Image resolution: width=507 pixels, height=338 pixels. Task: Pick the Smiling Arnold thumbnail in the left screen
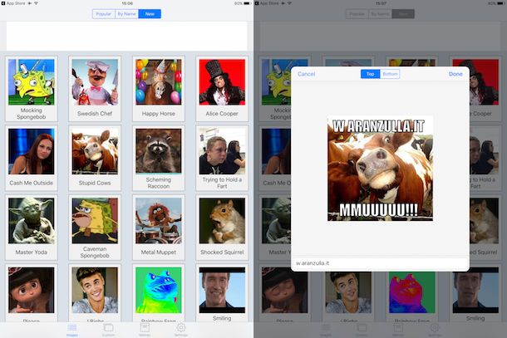[x=222, y=290]
